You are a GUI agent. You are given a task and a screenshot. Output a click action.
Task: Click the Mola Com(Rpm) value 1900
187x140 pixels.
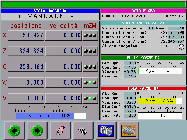pos(130,98)
